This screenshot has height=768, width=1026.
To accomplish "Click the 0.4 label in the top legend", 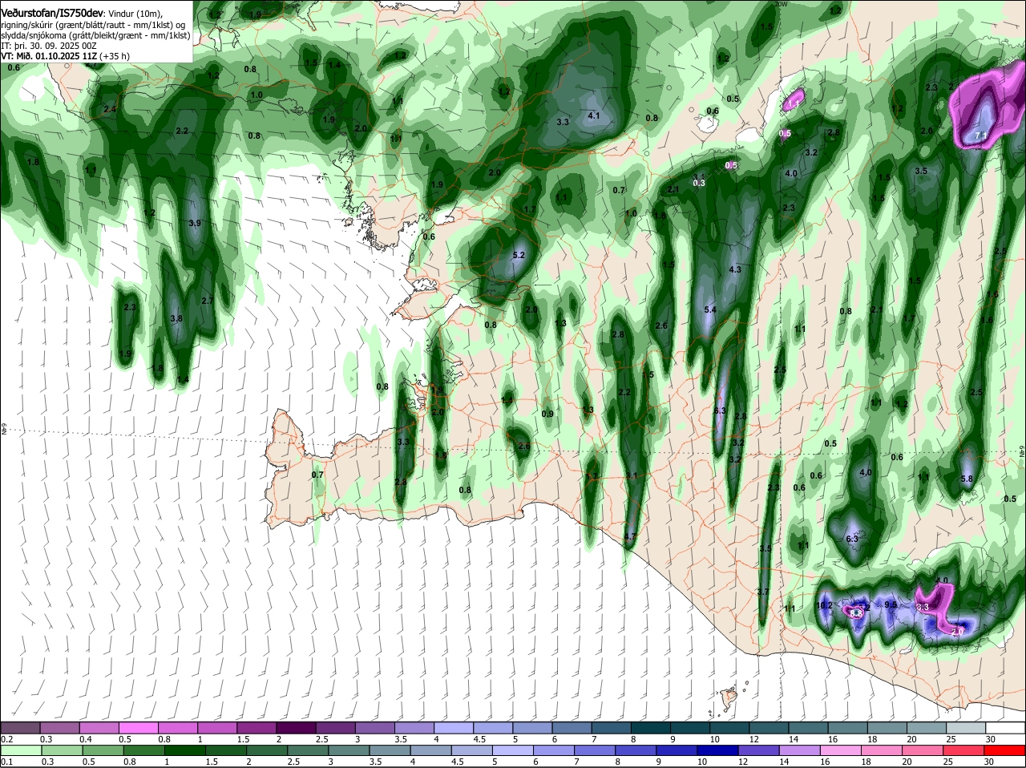I will [x=86, y=738].
